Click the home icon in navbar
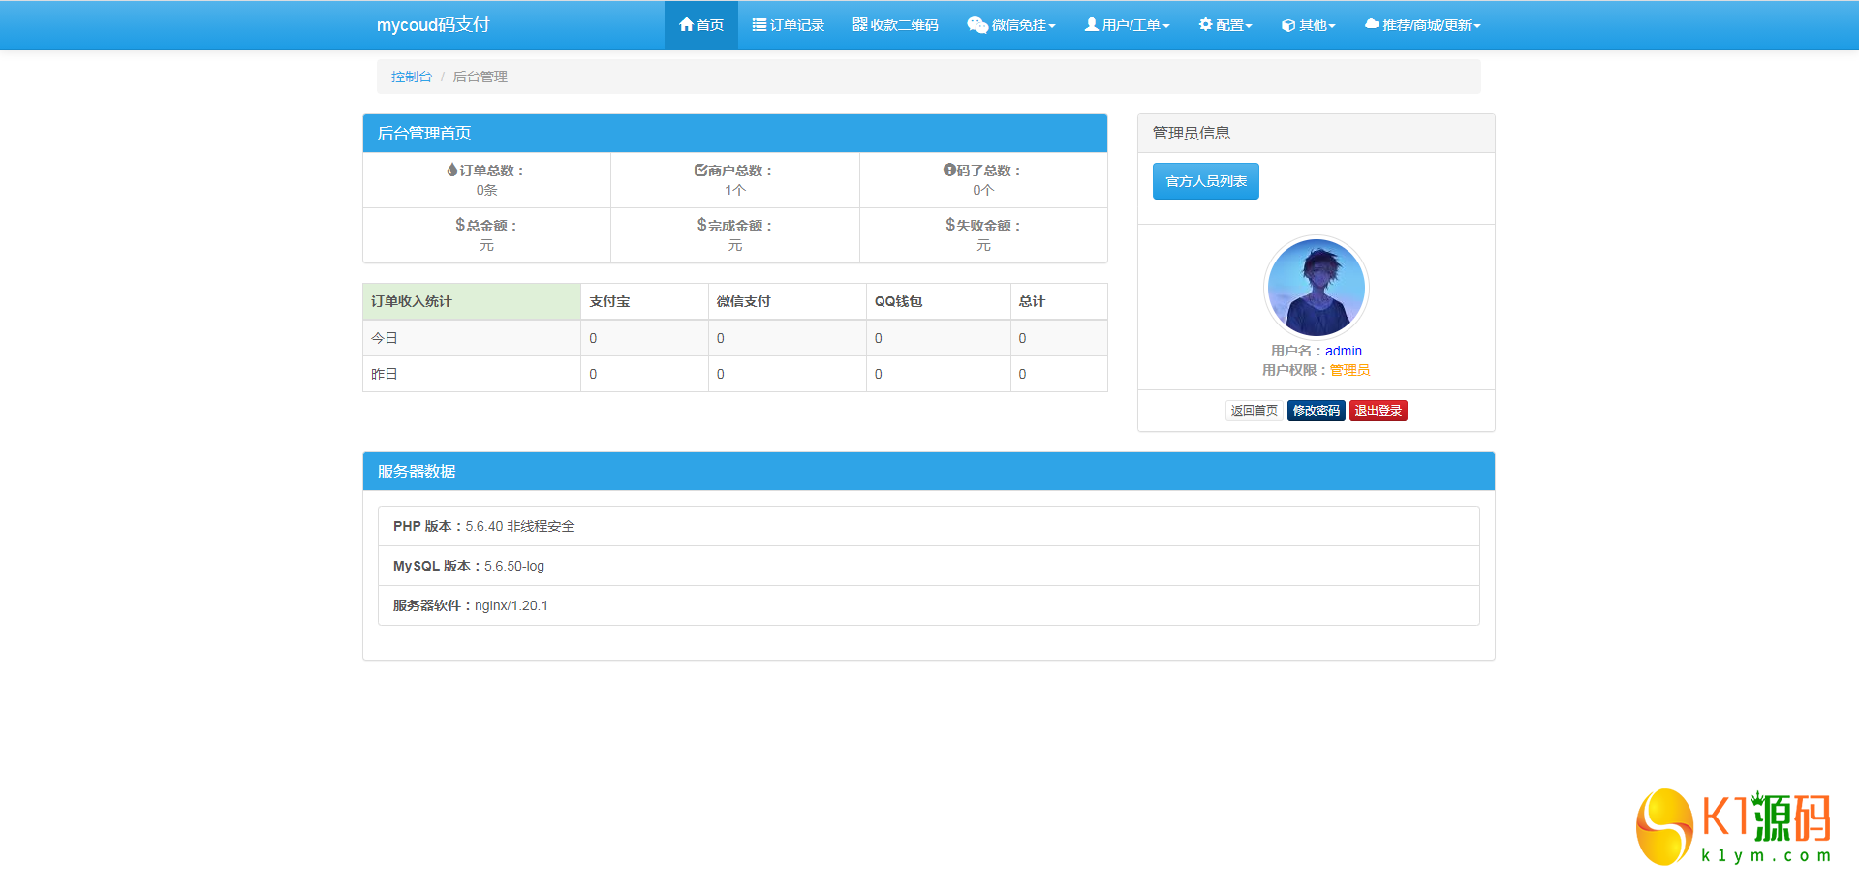 686,25
